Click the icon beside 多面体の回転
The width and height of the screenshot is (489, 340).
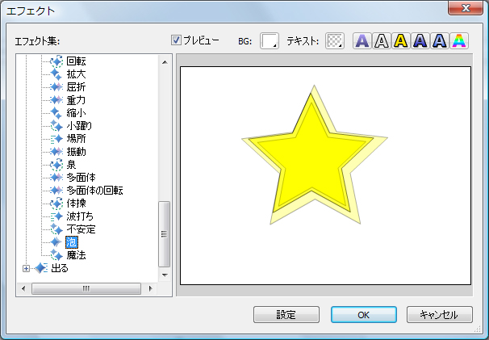point(56,191)
